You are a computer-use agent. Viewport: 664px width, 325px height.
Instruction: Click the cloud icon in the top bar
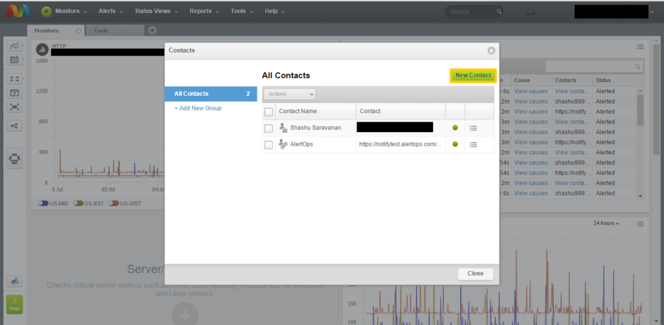point(530,12)
